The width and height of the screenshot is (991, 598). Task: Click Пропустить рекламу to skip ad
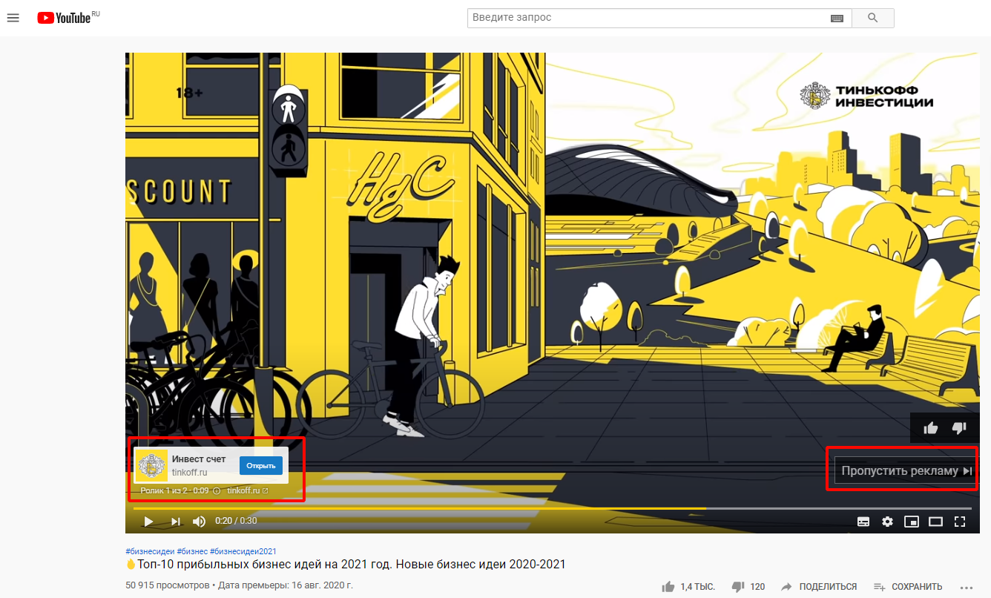(905, 471)
